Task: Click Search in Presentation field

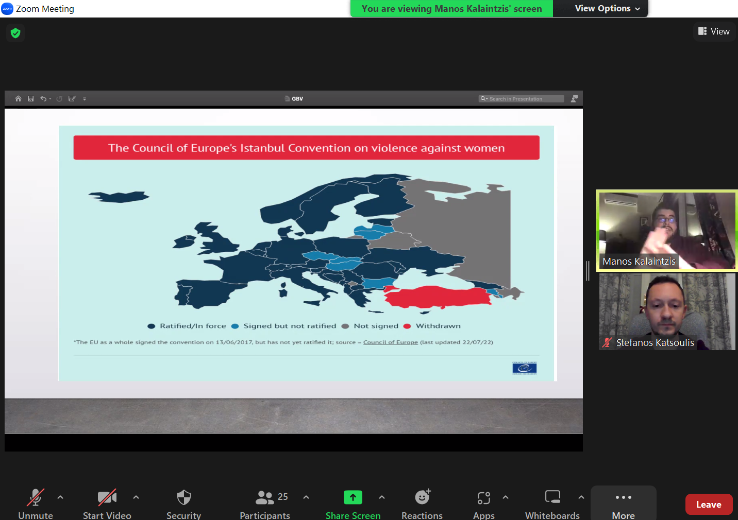Action: click(x=521, y=98)
